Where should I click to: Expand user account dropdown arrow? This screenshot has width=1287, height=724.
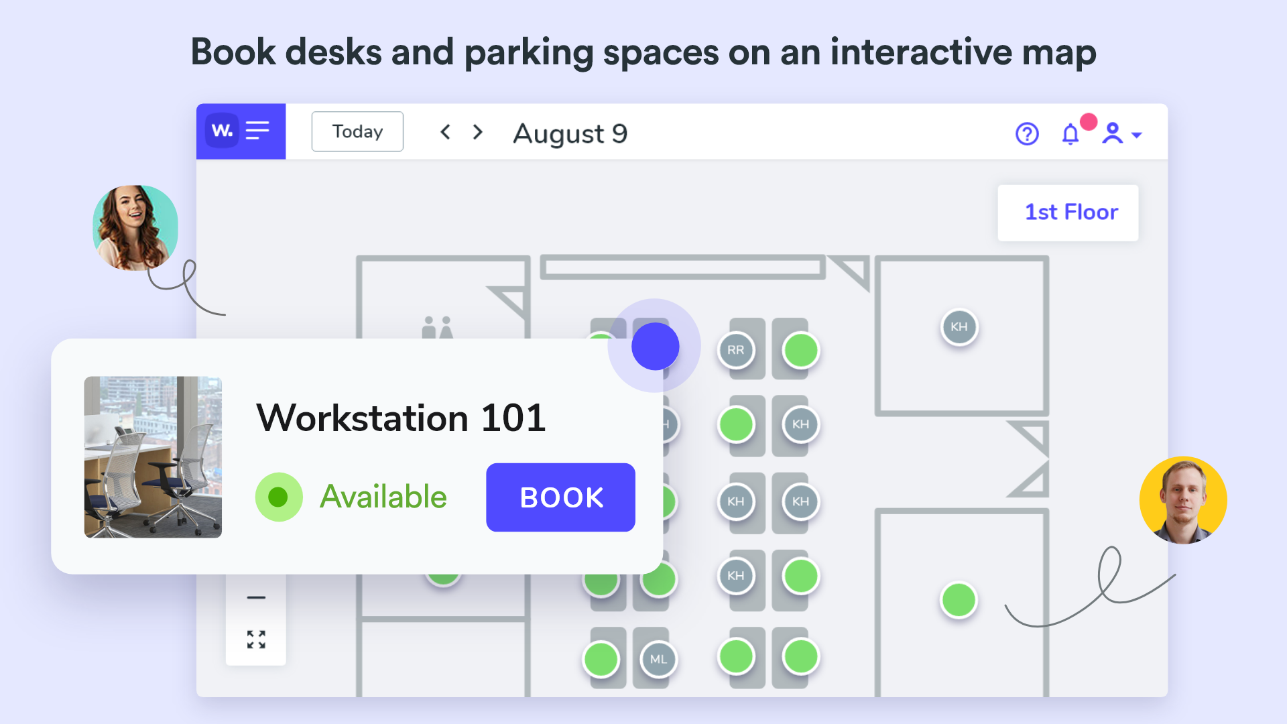pos(1137,135)
